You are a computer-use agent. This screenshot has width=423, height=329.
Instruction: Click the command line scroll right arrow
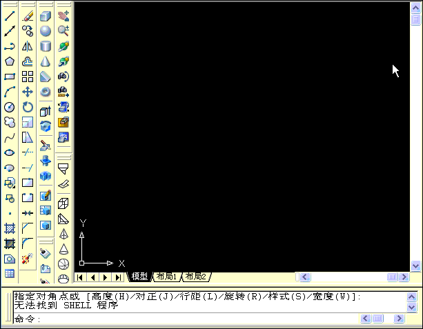400,319
